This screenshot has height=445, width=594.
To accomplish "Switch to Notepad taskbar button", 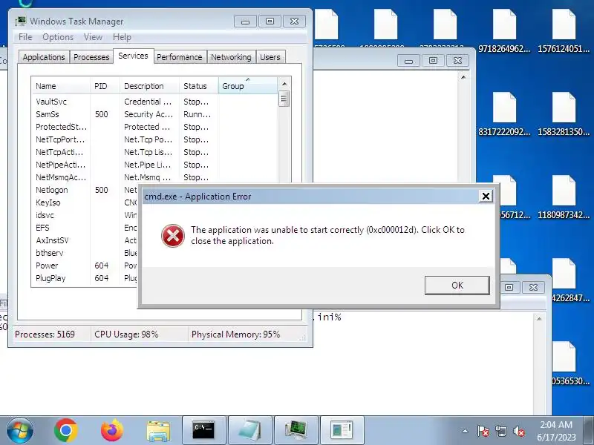I will point(250,431).
